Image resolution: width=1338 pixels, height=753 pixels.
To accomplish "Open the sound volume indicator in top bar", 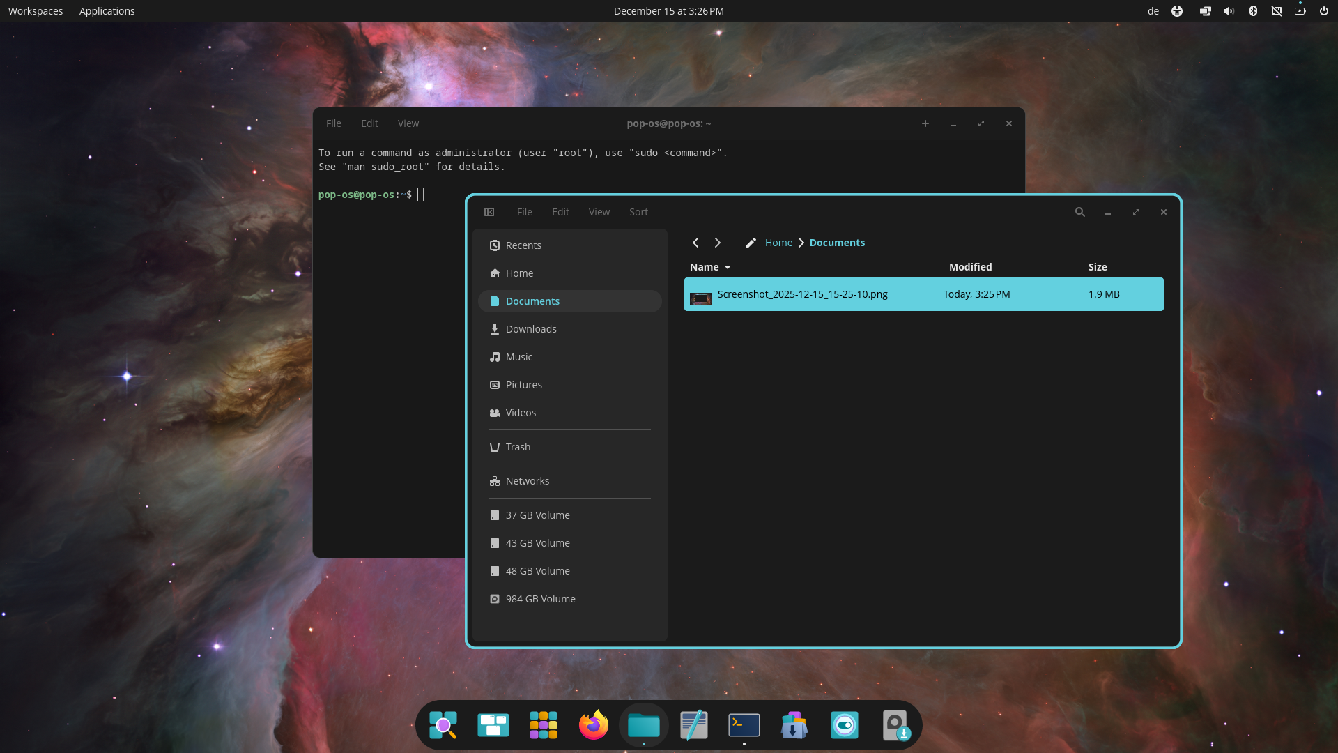I will [1229, 11].
